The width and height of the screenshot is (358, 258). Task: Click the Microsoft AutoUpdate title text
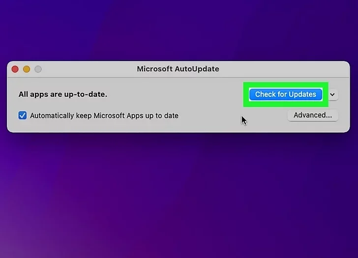tap(178, 69)
